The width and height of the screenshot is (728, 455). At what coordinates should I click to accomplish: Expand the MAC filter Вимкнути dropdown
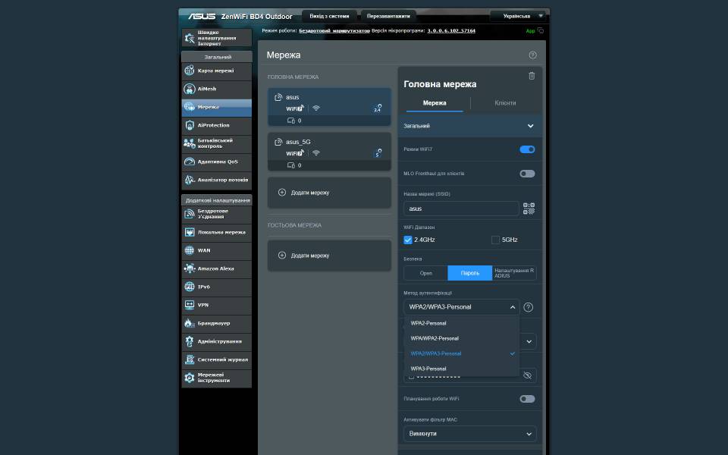(x=469, y=434)
